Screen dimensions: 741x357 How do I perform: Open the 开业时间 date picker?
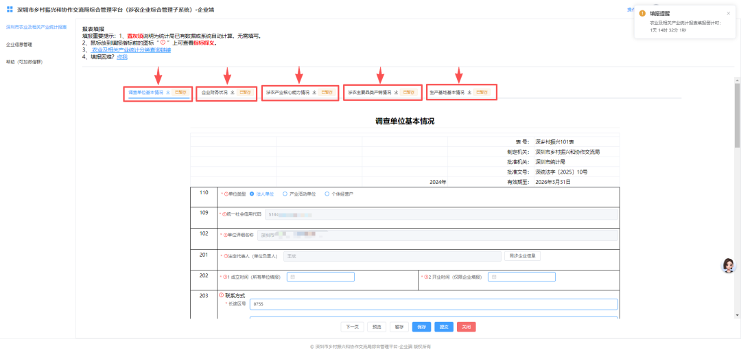coord(521,277)
